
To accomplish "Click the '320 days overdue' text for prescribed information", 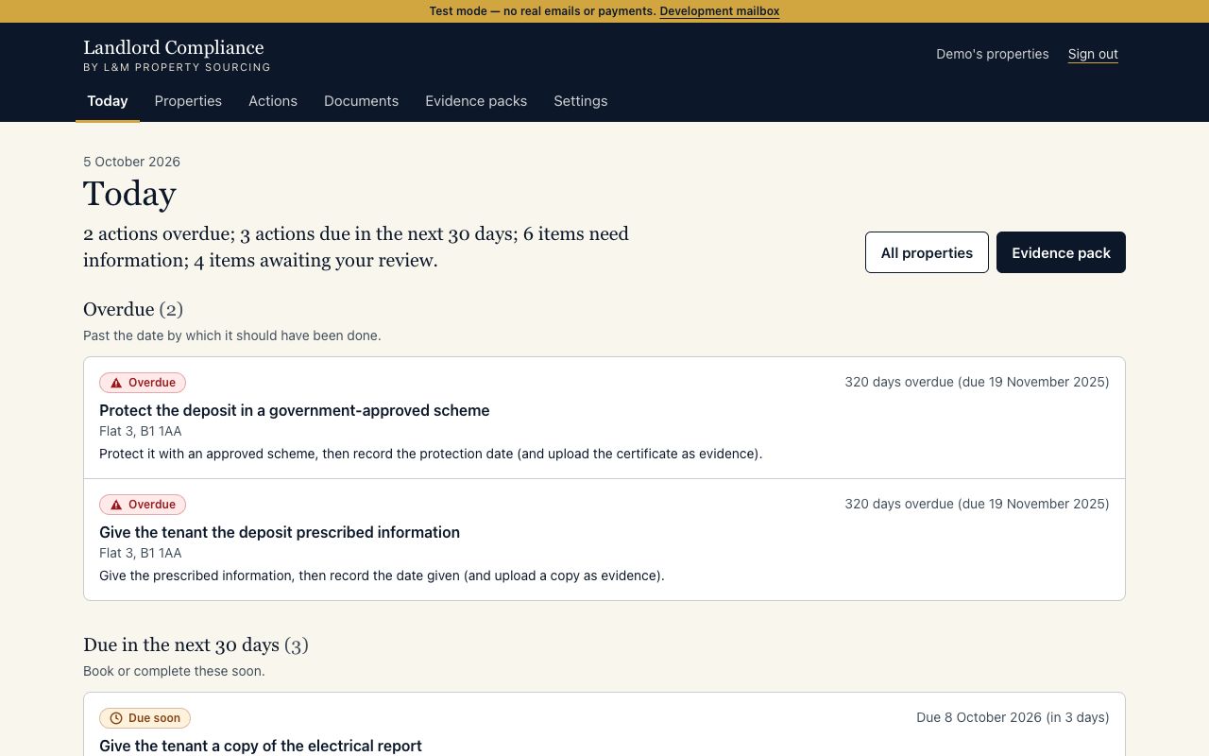I will click(977, 504).
